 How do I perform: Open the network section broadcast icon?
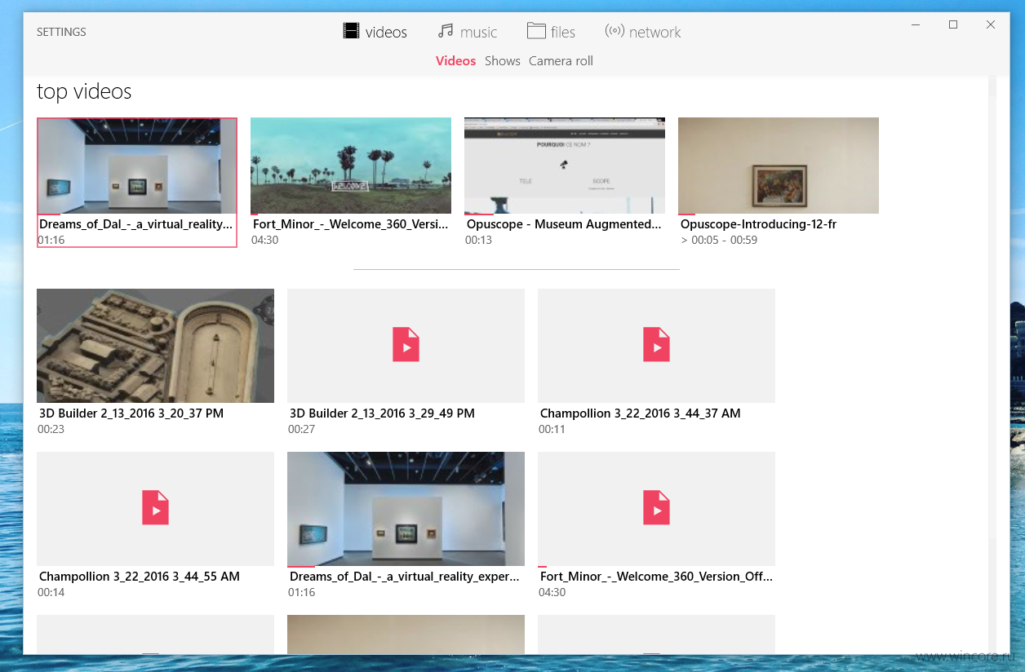[615, 31]
